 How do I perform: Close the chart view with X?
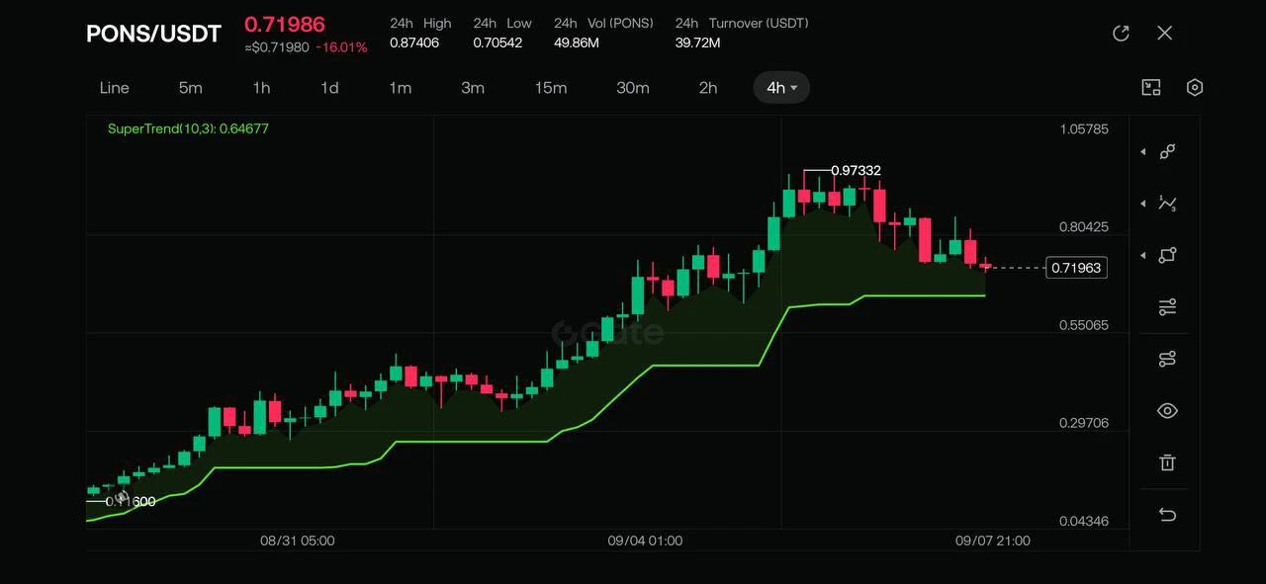pos(1165,33)
